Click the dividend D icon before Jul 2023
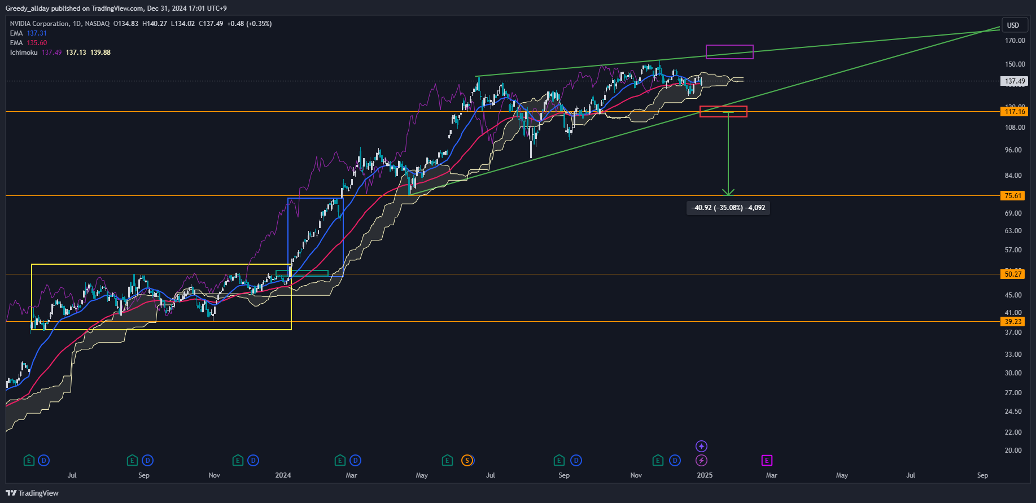 click(x=44, y=461)
